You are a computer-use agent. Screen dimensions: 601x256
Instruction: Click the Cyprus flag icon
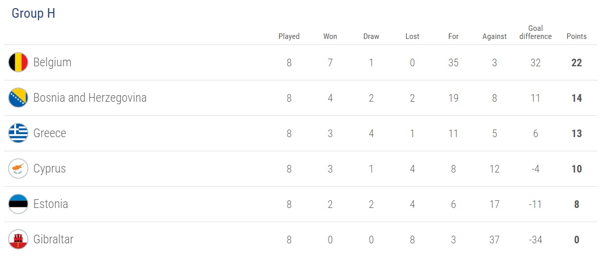[18, 169]
